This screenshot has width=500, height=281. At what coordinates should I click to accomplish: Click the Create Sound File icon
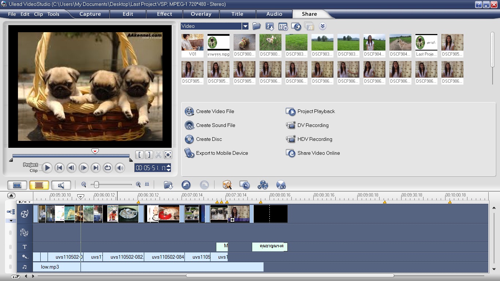click(x=189, y=125)
